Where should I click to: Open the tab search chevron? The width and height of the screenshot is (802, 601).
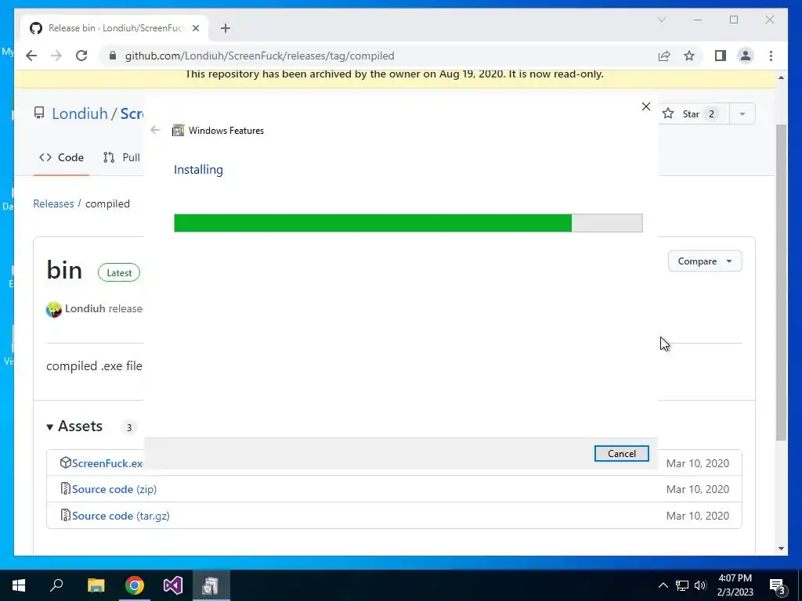pos(661,20)
